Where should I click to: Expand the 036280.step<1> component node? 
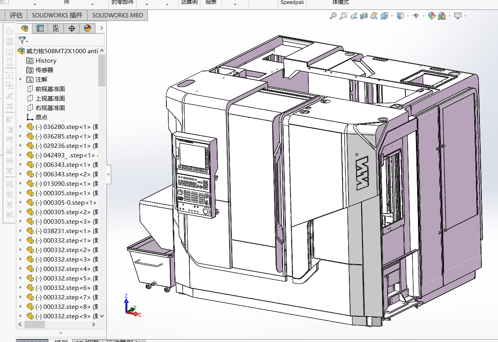click(x=21, y=127)
